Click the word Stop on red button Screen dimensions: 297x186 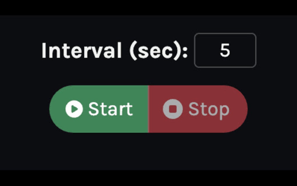click(x=209, y=111)
